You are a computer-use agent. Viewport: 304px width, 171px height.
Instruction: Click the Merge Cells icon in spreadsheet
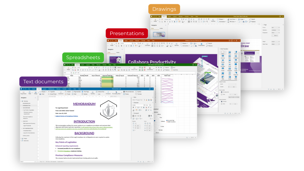[x=134, y=69]
